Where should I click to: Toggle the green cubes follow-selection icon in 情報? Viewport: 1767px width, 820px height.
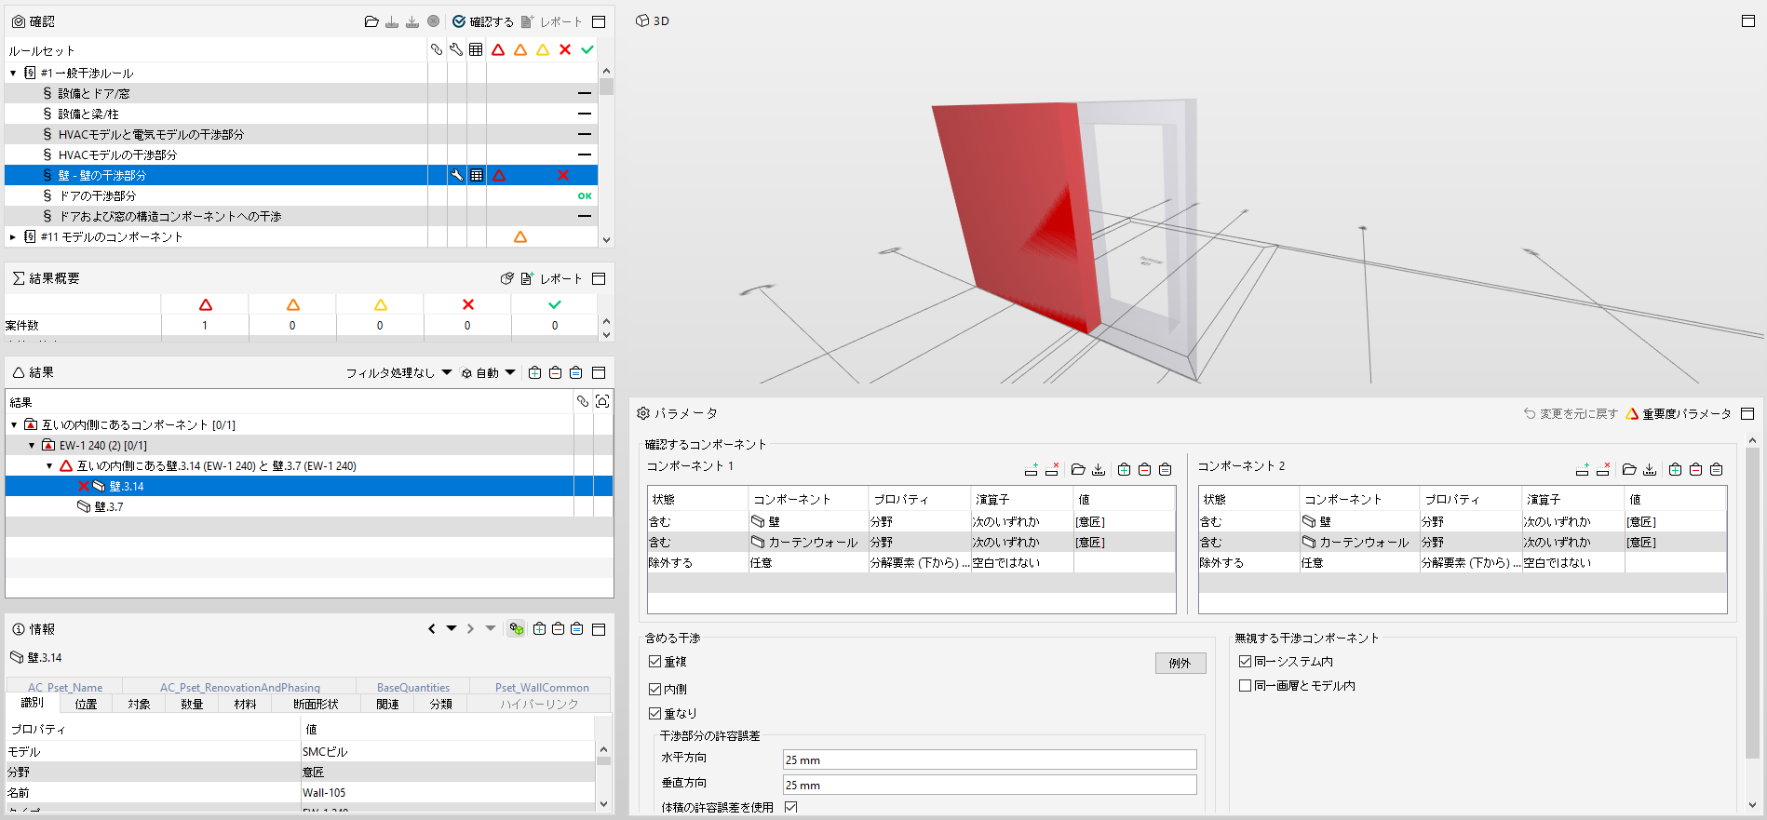[x=516, y=629]
